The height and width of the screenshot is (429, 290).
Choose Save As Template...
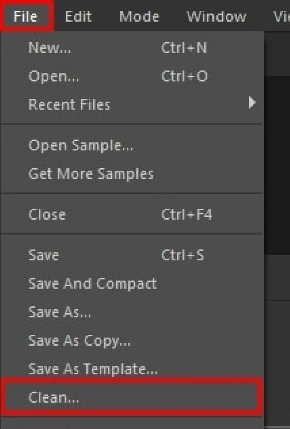93,369
